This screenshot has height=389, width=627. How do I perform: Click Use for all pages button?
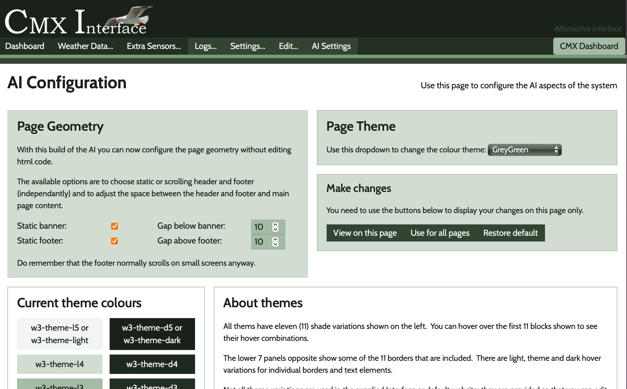coord(440,233)
